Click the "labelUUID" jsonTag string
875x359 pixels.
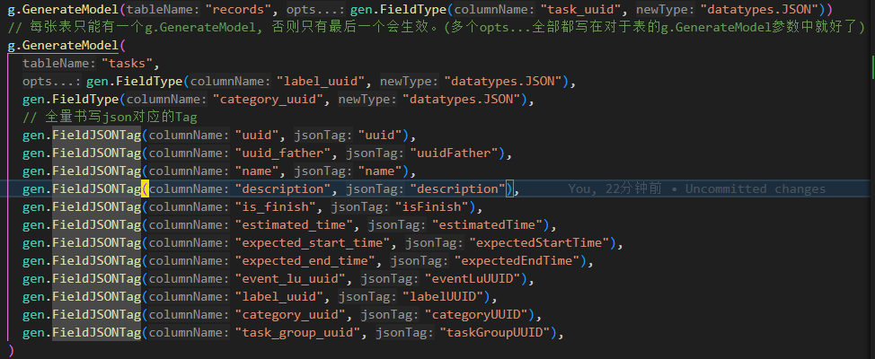(x=445, y=297)
